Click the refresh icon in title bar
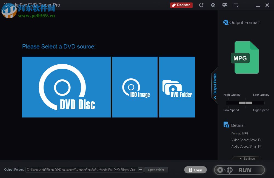 pyautogui.click(x=201, y=5)
